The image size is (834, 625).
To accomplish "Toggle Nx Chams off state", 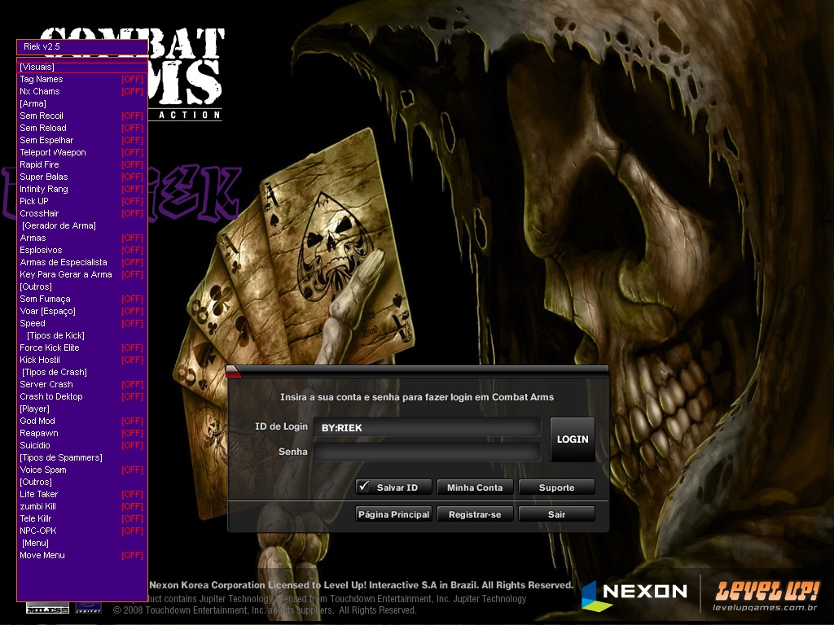I will pos(82,91).
